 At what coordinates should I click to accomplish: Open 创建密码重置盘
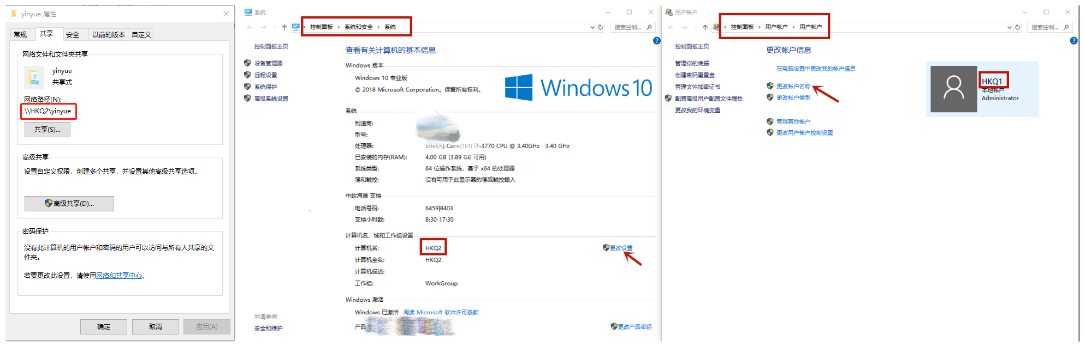[x=695, y=75]
